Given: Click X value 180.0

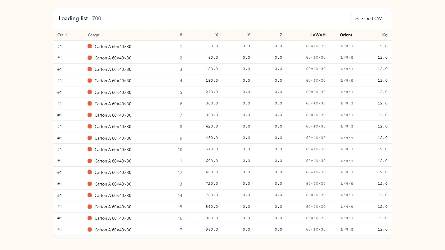Looking at the screenshot, I should [x=212, y=81].
